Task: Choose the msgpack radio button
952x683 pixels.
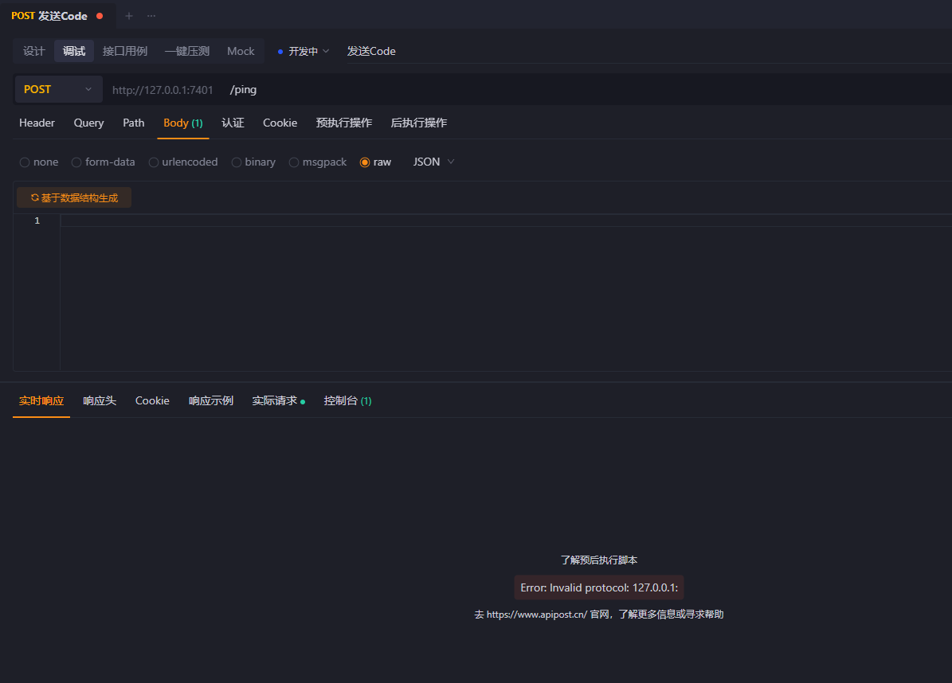Action: 294,162
